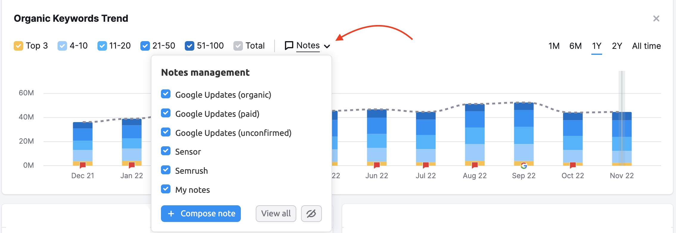The width and height of the screenshot is (676, 233).
Task: Click the red note flag under Jan 22
Action: point(131,165)
